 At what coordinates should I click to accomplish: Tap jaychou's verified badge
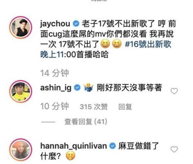click(x=76, y=24)
